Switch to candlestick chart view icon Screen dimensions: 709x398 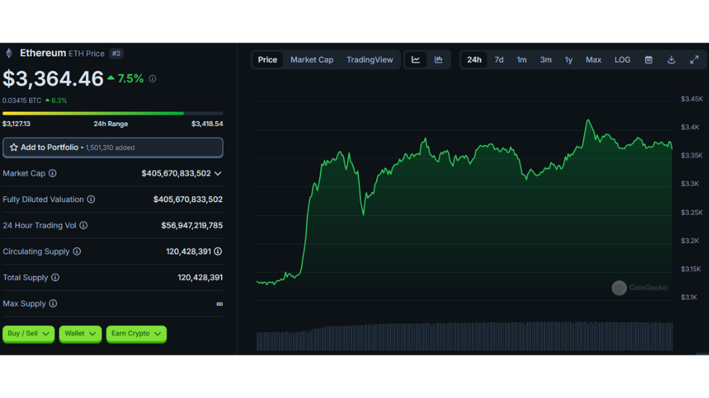click(x=439, y=59)
